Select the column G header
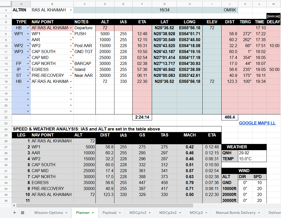Screen dimensions: 281x218 [x=165, y=4]
